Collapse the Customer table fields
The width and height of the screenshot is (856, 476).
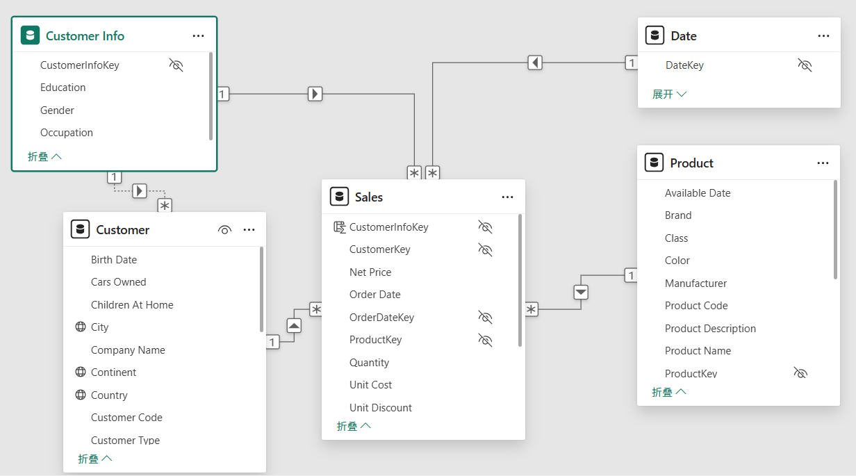pos(95,459)
